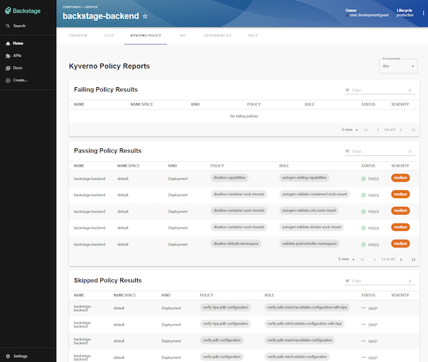Open Settings in the sidebar
The image size is (428, 362).
[x=20, y=356]
